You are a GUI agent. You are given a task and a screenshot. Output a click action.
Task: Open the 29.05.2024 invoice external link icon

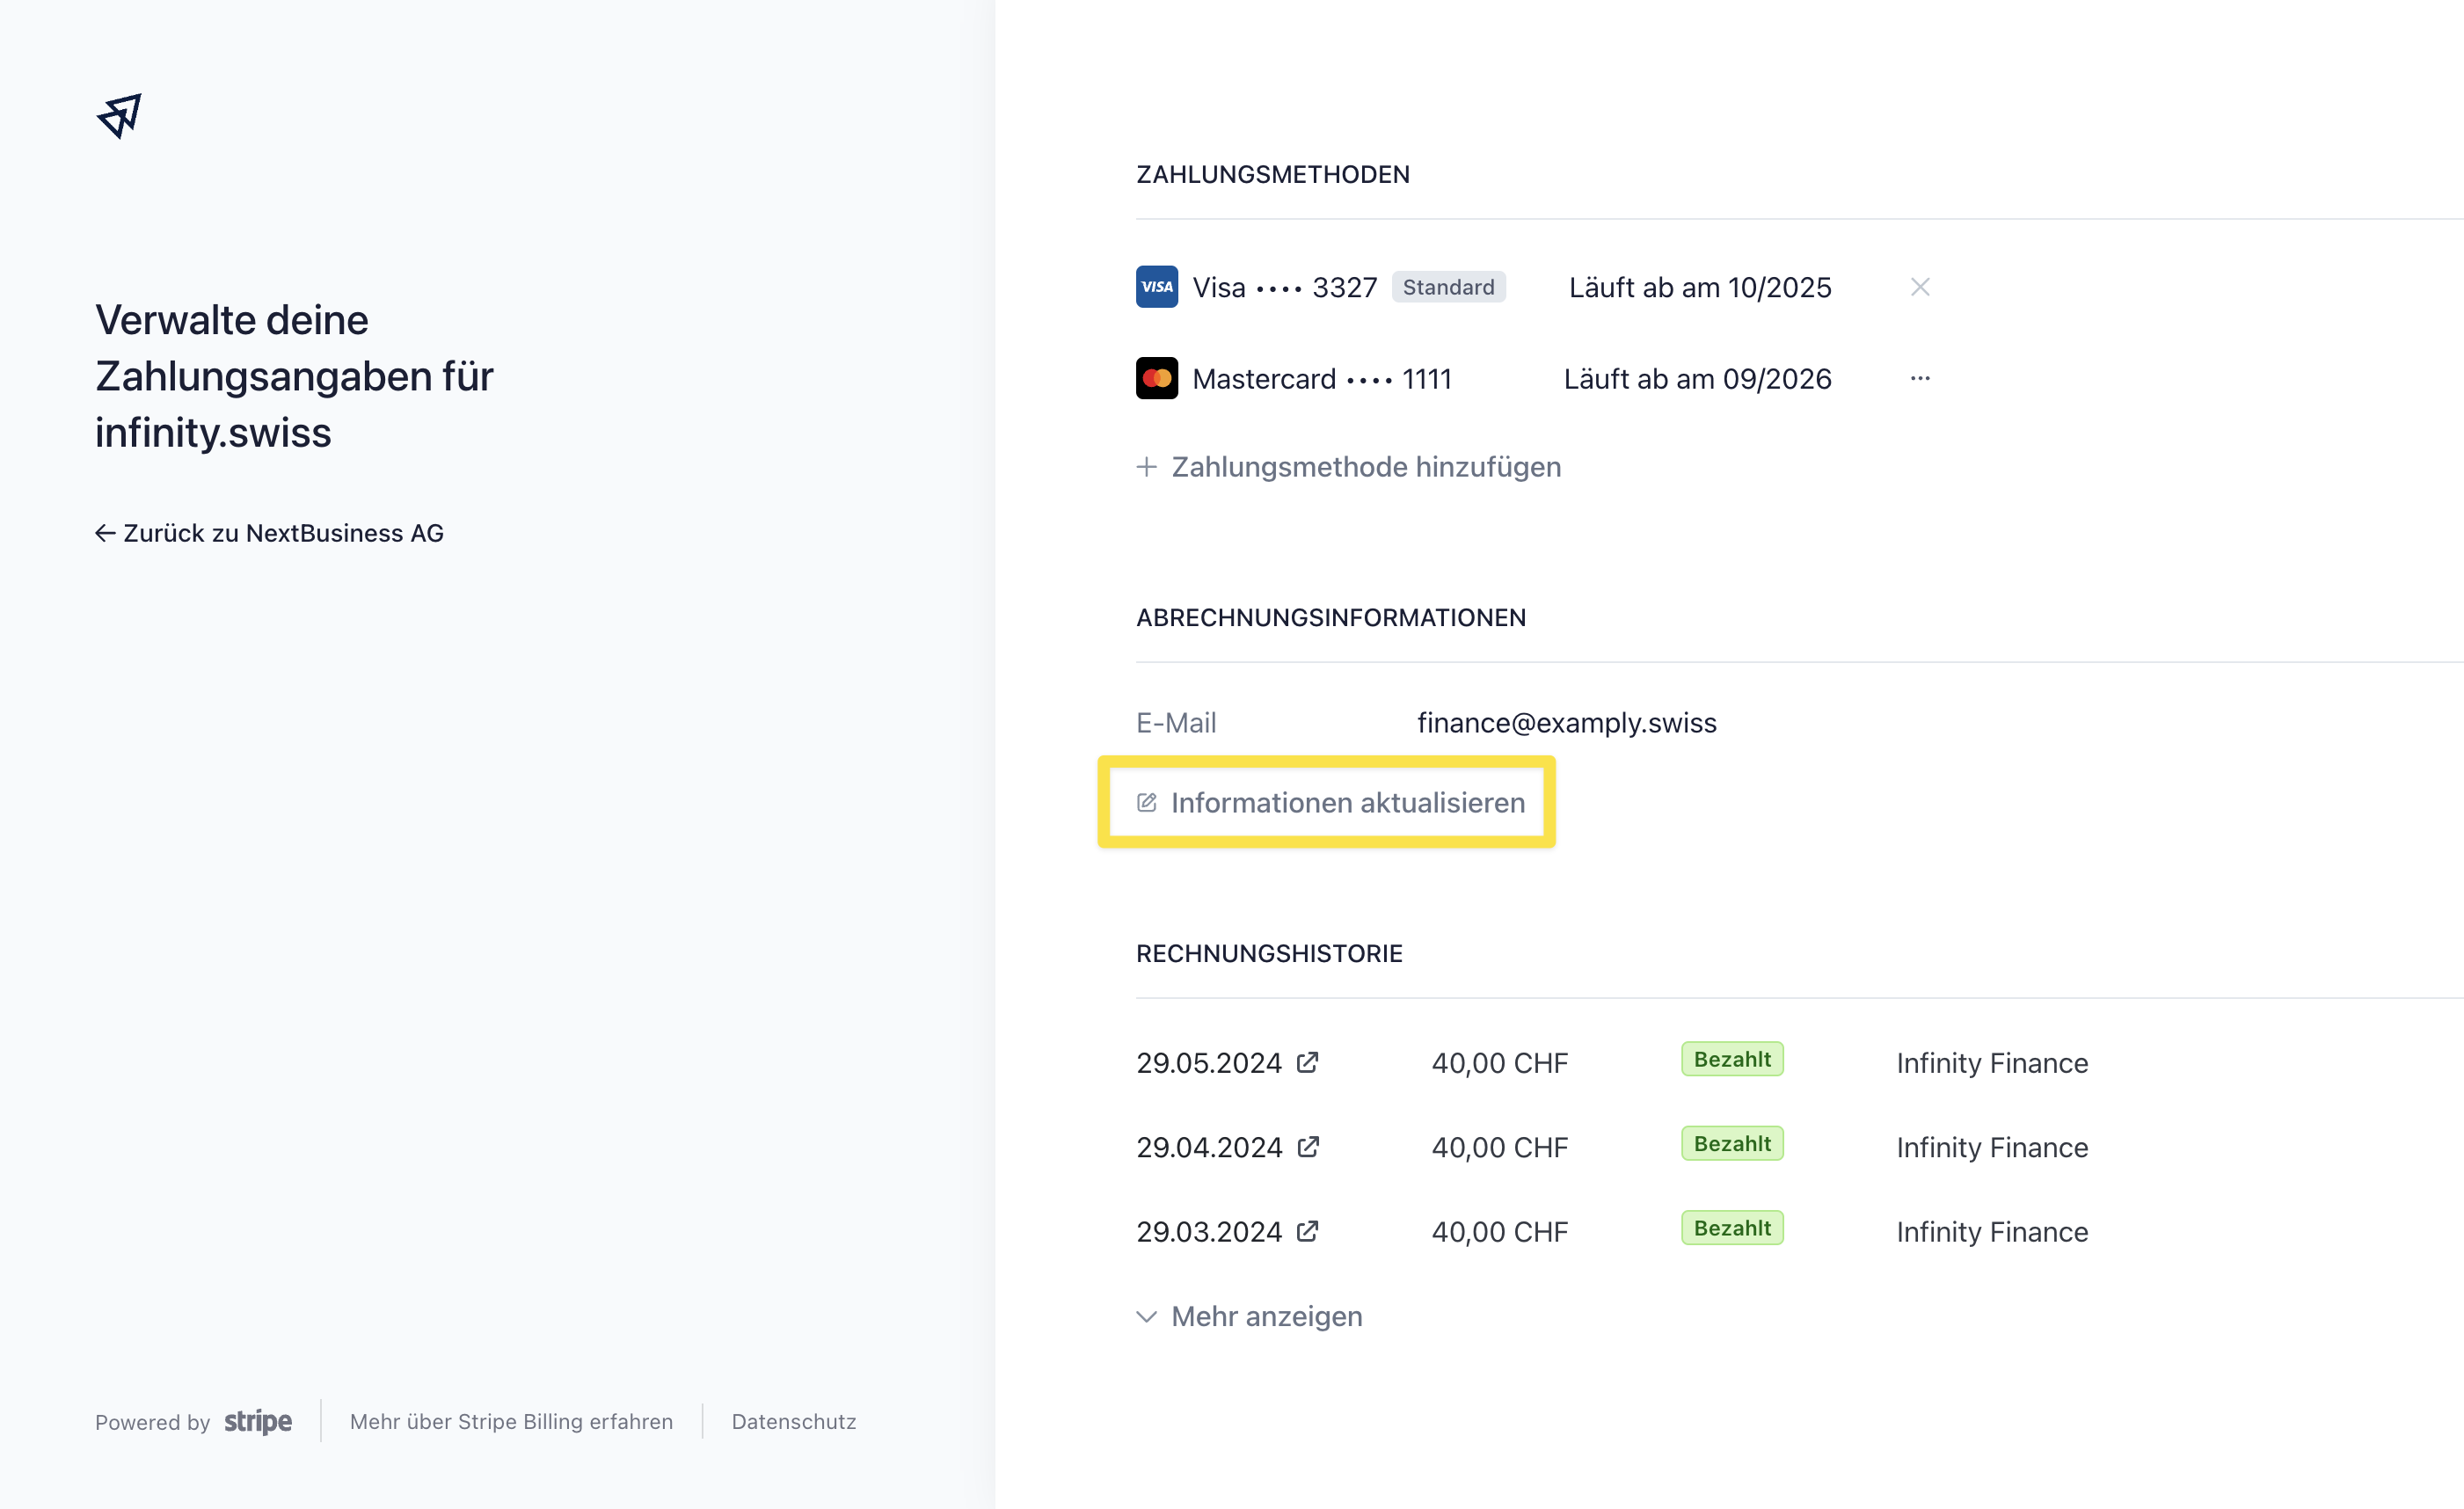pyautogui.click(x=1307, y=1061)
